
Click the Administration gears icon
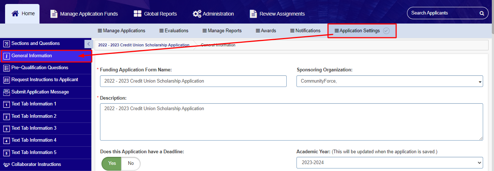[x=197, y=14]
